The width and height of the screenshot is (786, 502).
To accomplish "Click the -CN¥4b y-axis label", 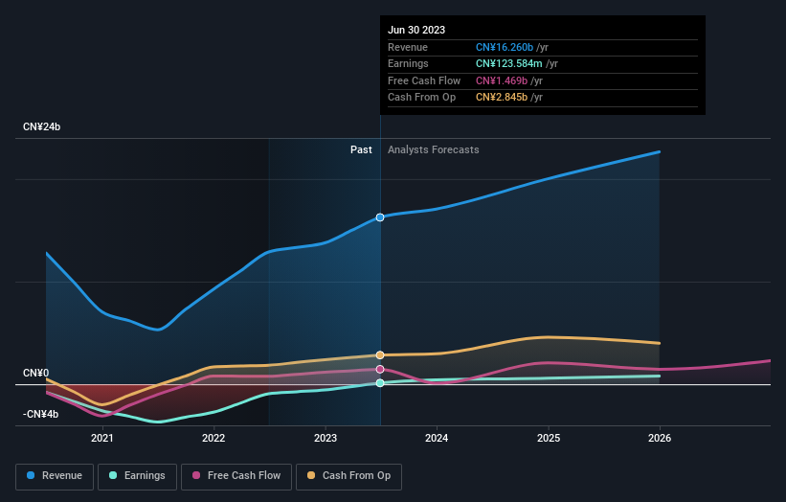I will (40, 414).
